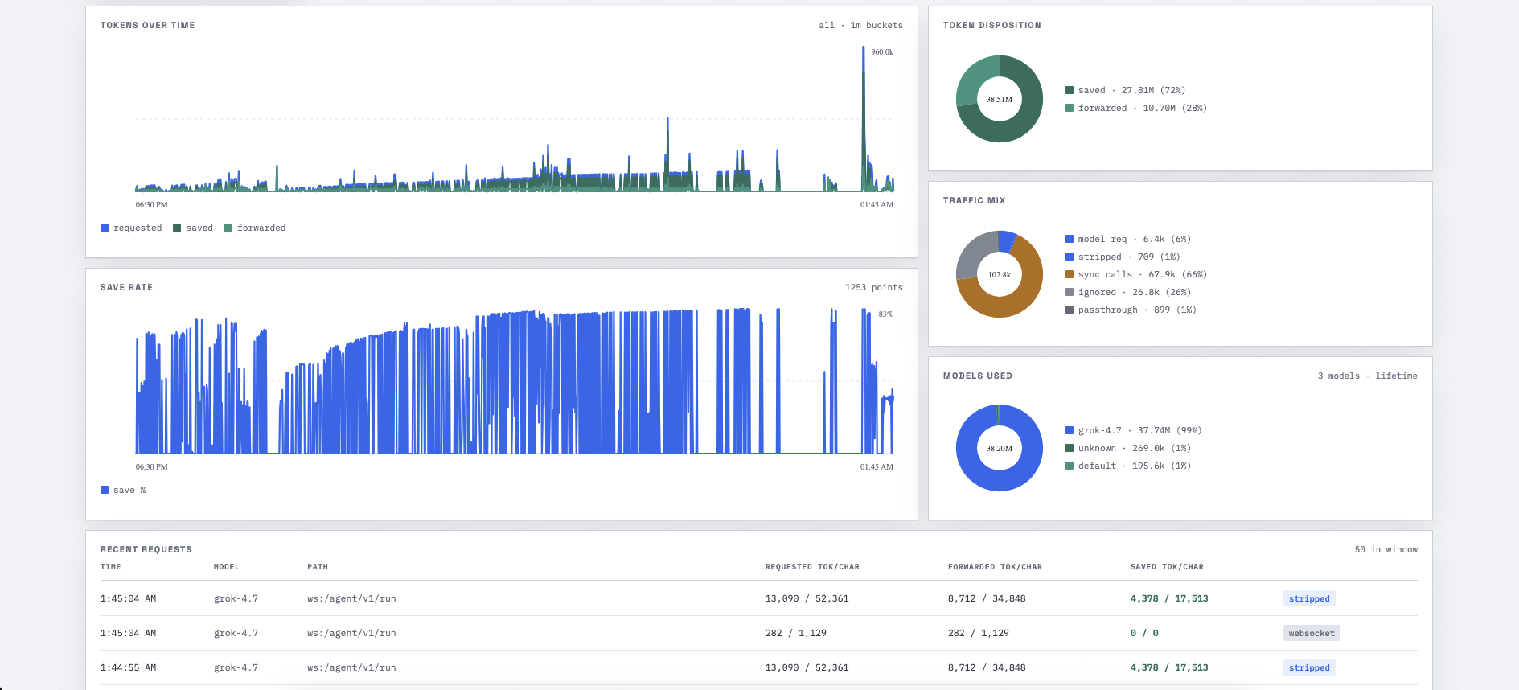The image size is (1519, 690).
Task: Click the Token Disposition donut center 38.51M
Action: coord(1000,100)
